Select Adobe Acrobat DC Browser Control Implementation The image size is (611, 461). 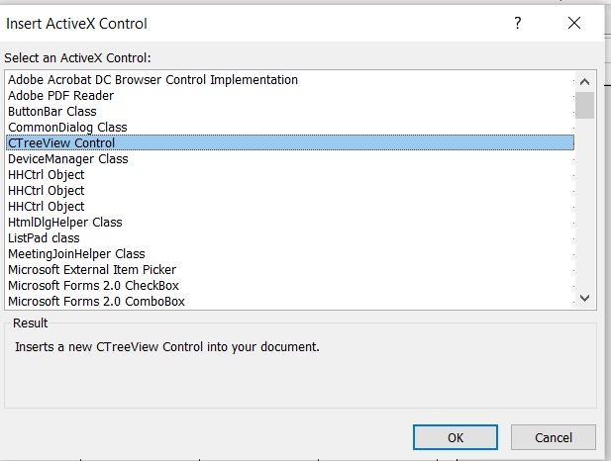pyautogui.click(x=153, y=80)
